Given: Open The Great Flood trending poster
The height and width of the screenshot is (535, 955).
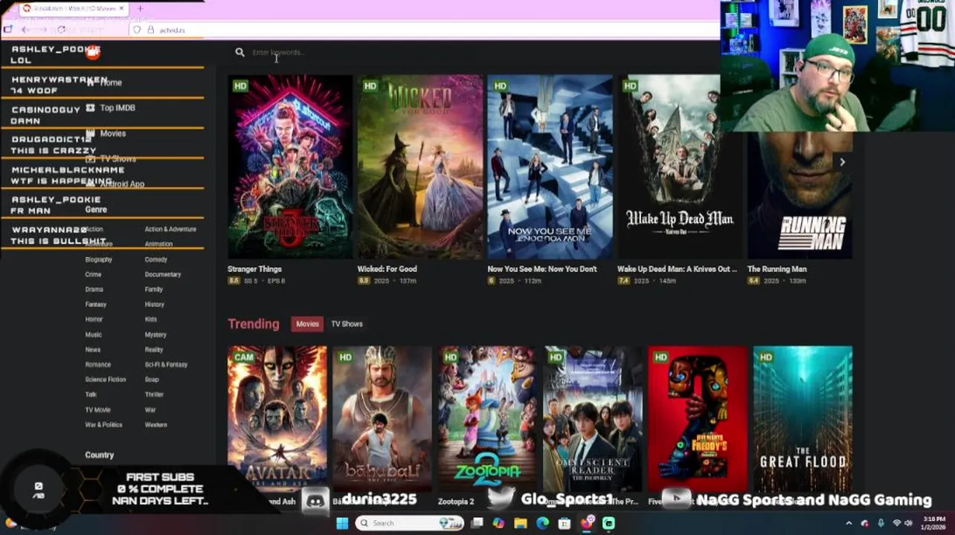Looking at the screenshot, I should click(803, 419).
